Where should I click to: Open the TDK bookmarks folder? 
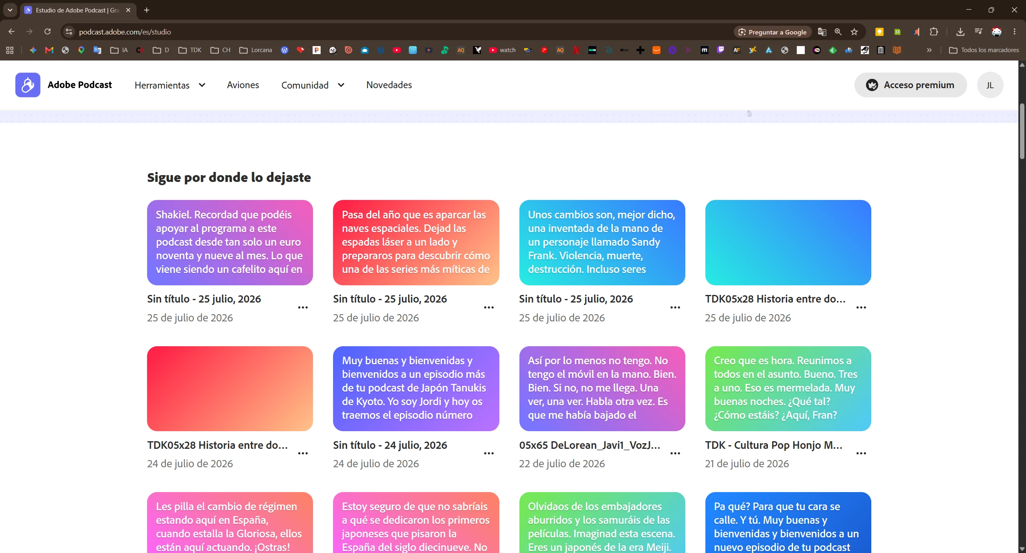[190, 50]
